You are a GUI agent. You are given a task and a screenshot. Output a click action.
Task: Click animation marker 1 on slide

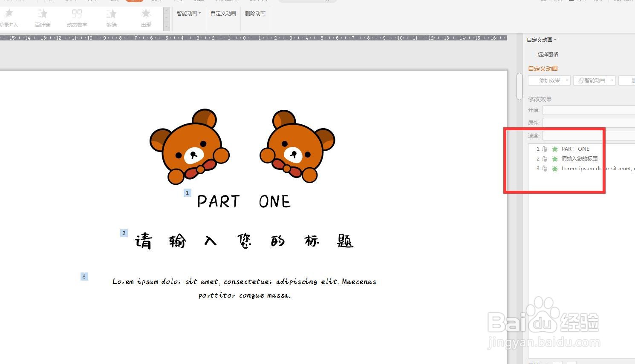click(187, 193)
